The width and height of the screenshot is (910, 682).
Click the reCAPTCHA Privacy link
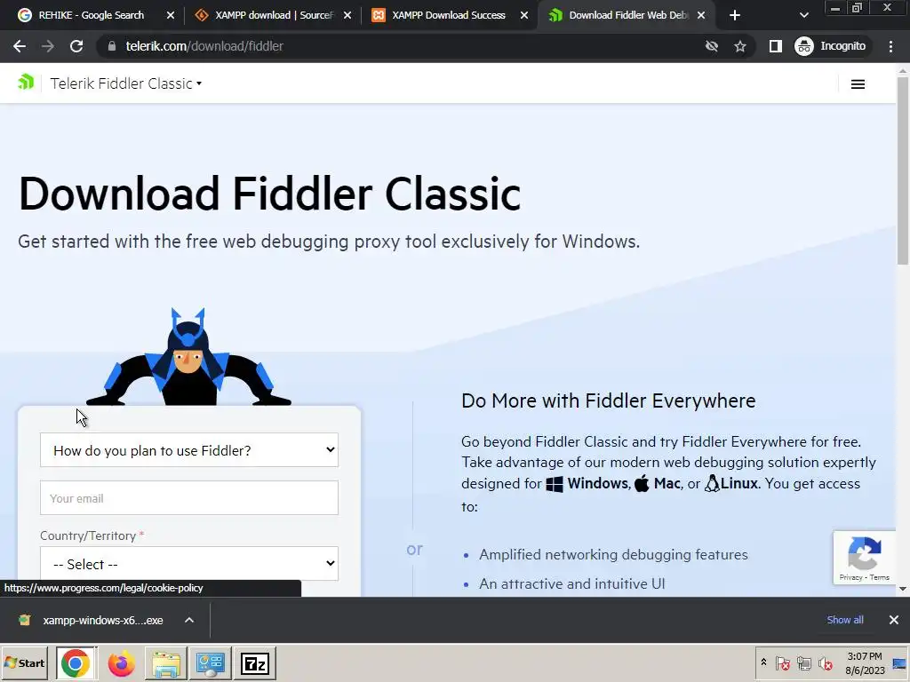coord(850,577)
